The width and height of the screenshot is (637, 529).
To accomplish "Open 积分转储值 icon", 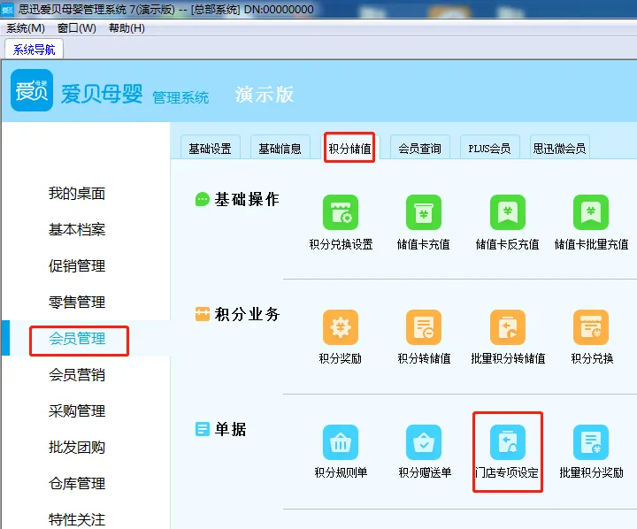I will tap(423, 327).
